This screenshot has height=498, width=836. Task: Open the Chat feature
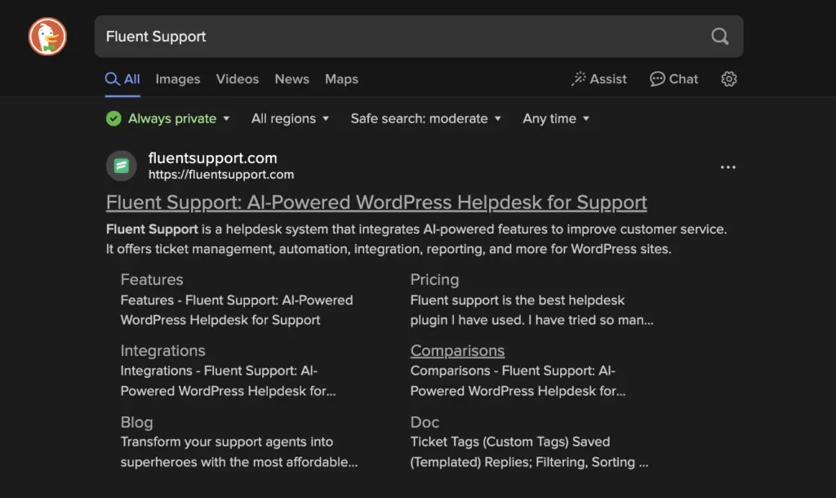(x=674, y=79)
